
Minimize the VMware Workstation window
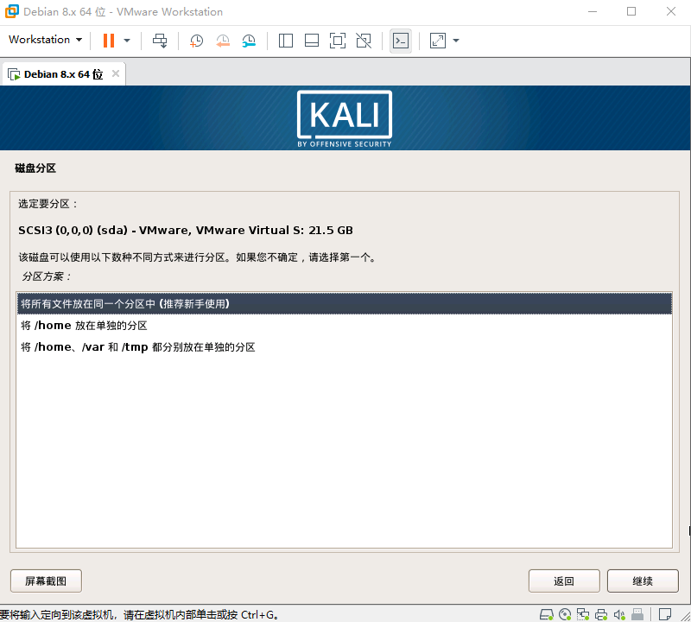(593, 11)
